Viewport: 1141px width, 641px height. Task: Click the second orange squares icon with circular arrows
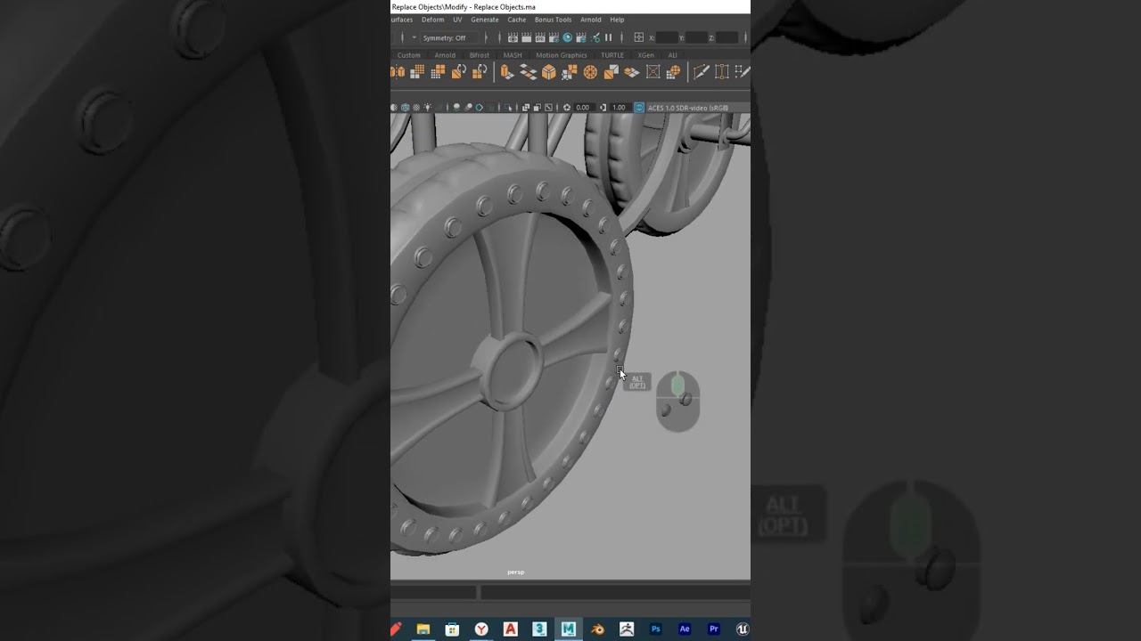[x=480, y=71]
